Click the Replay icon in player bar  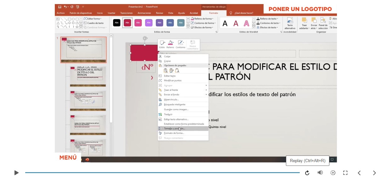(307, 173)
